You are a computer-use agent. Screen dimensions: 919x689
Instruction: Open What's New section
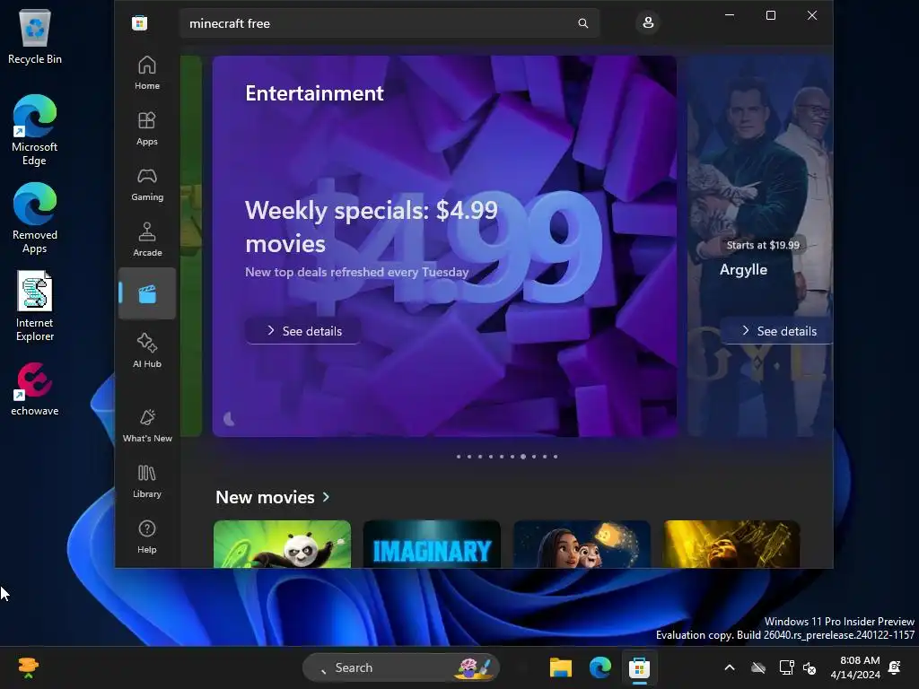coord(147,425)
